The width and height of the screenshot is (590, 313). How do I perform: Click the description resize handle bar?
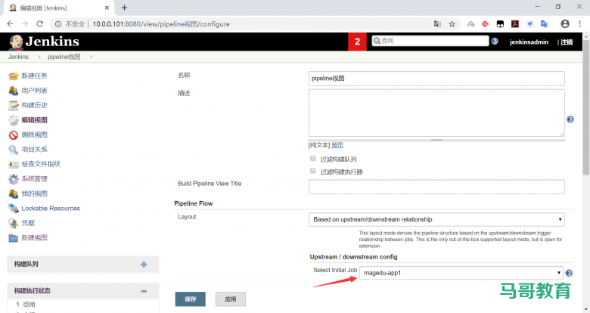pos(436,140)
